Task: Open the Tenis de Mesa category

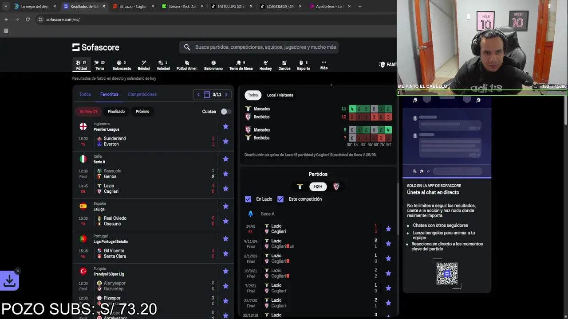Action: [x=241, y=66]
